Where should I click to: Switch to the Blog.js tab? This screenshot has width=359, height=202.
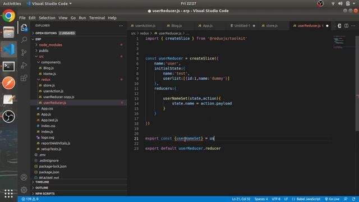tap(176, 26)
